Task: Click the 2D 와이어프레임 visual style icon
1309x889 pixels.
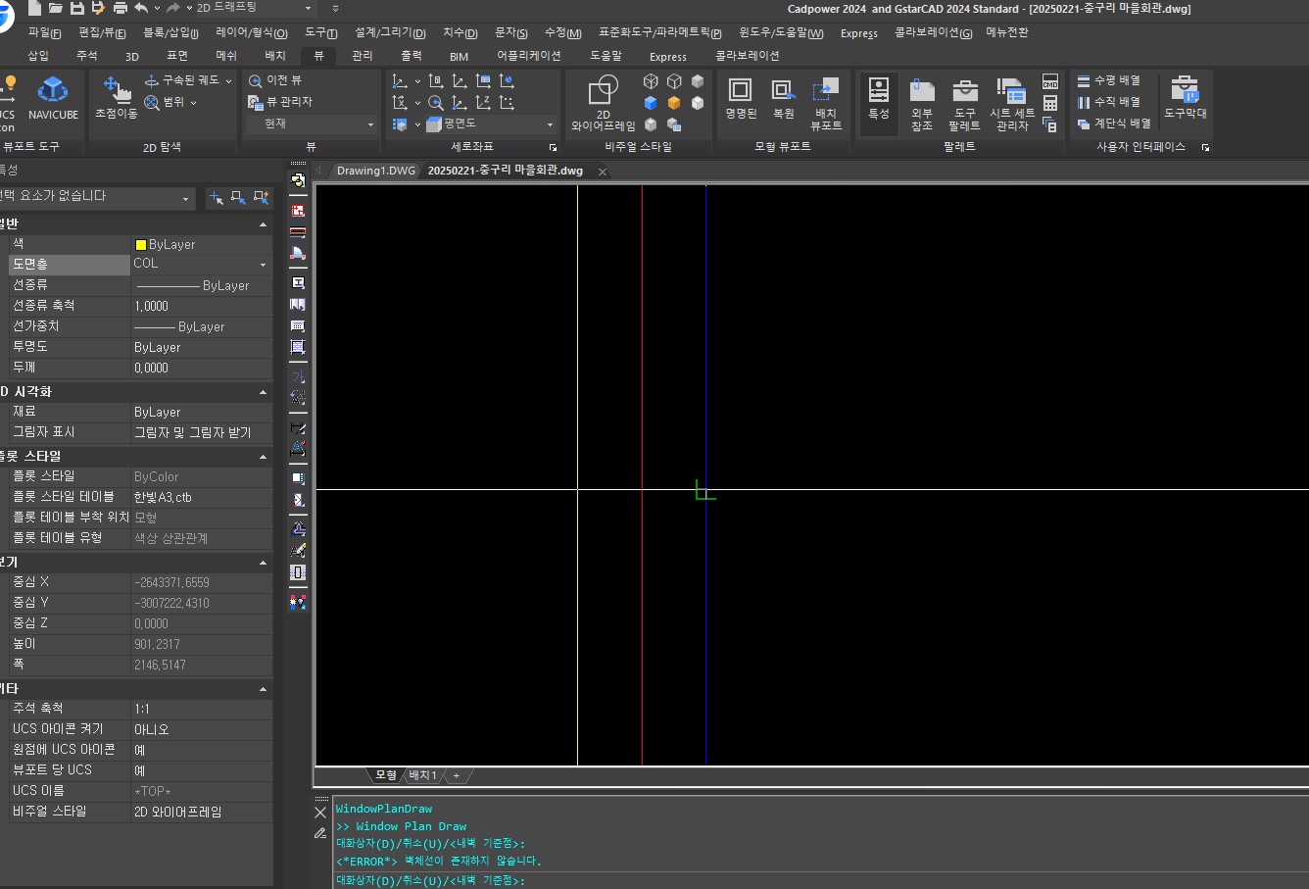Action: point(604,104)
